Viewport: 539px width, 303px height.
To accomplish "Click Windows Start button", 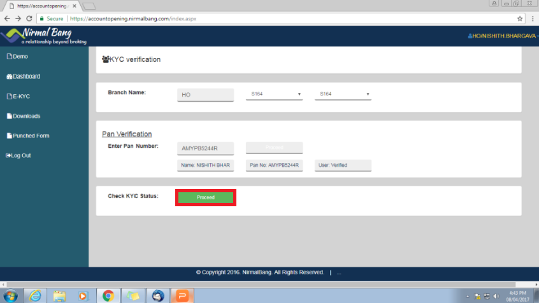I will click(x=11, y=295).
